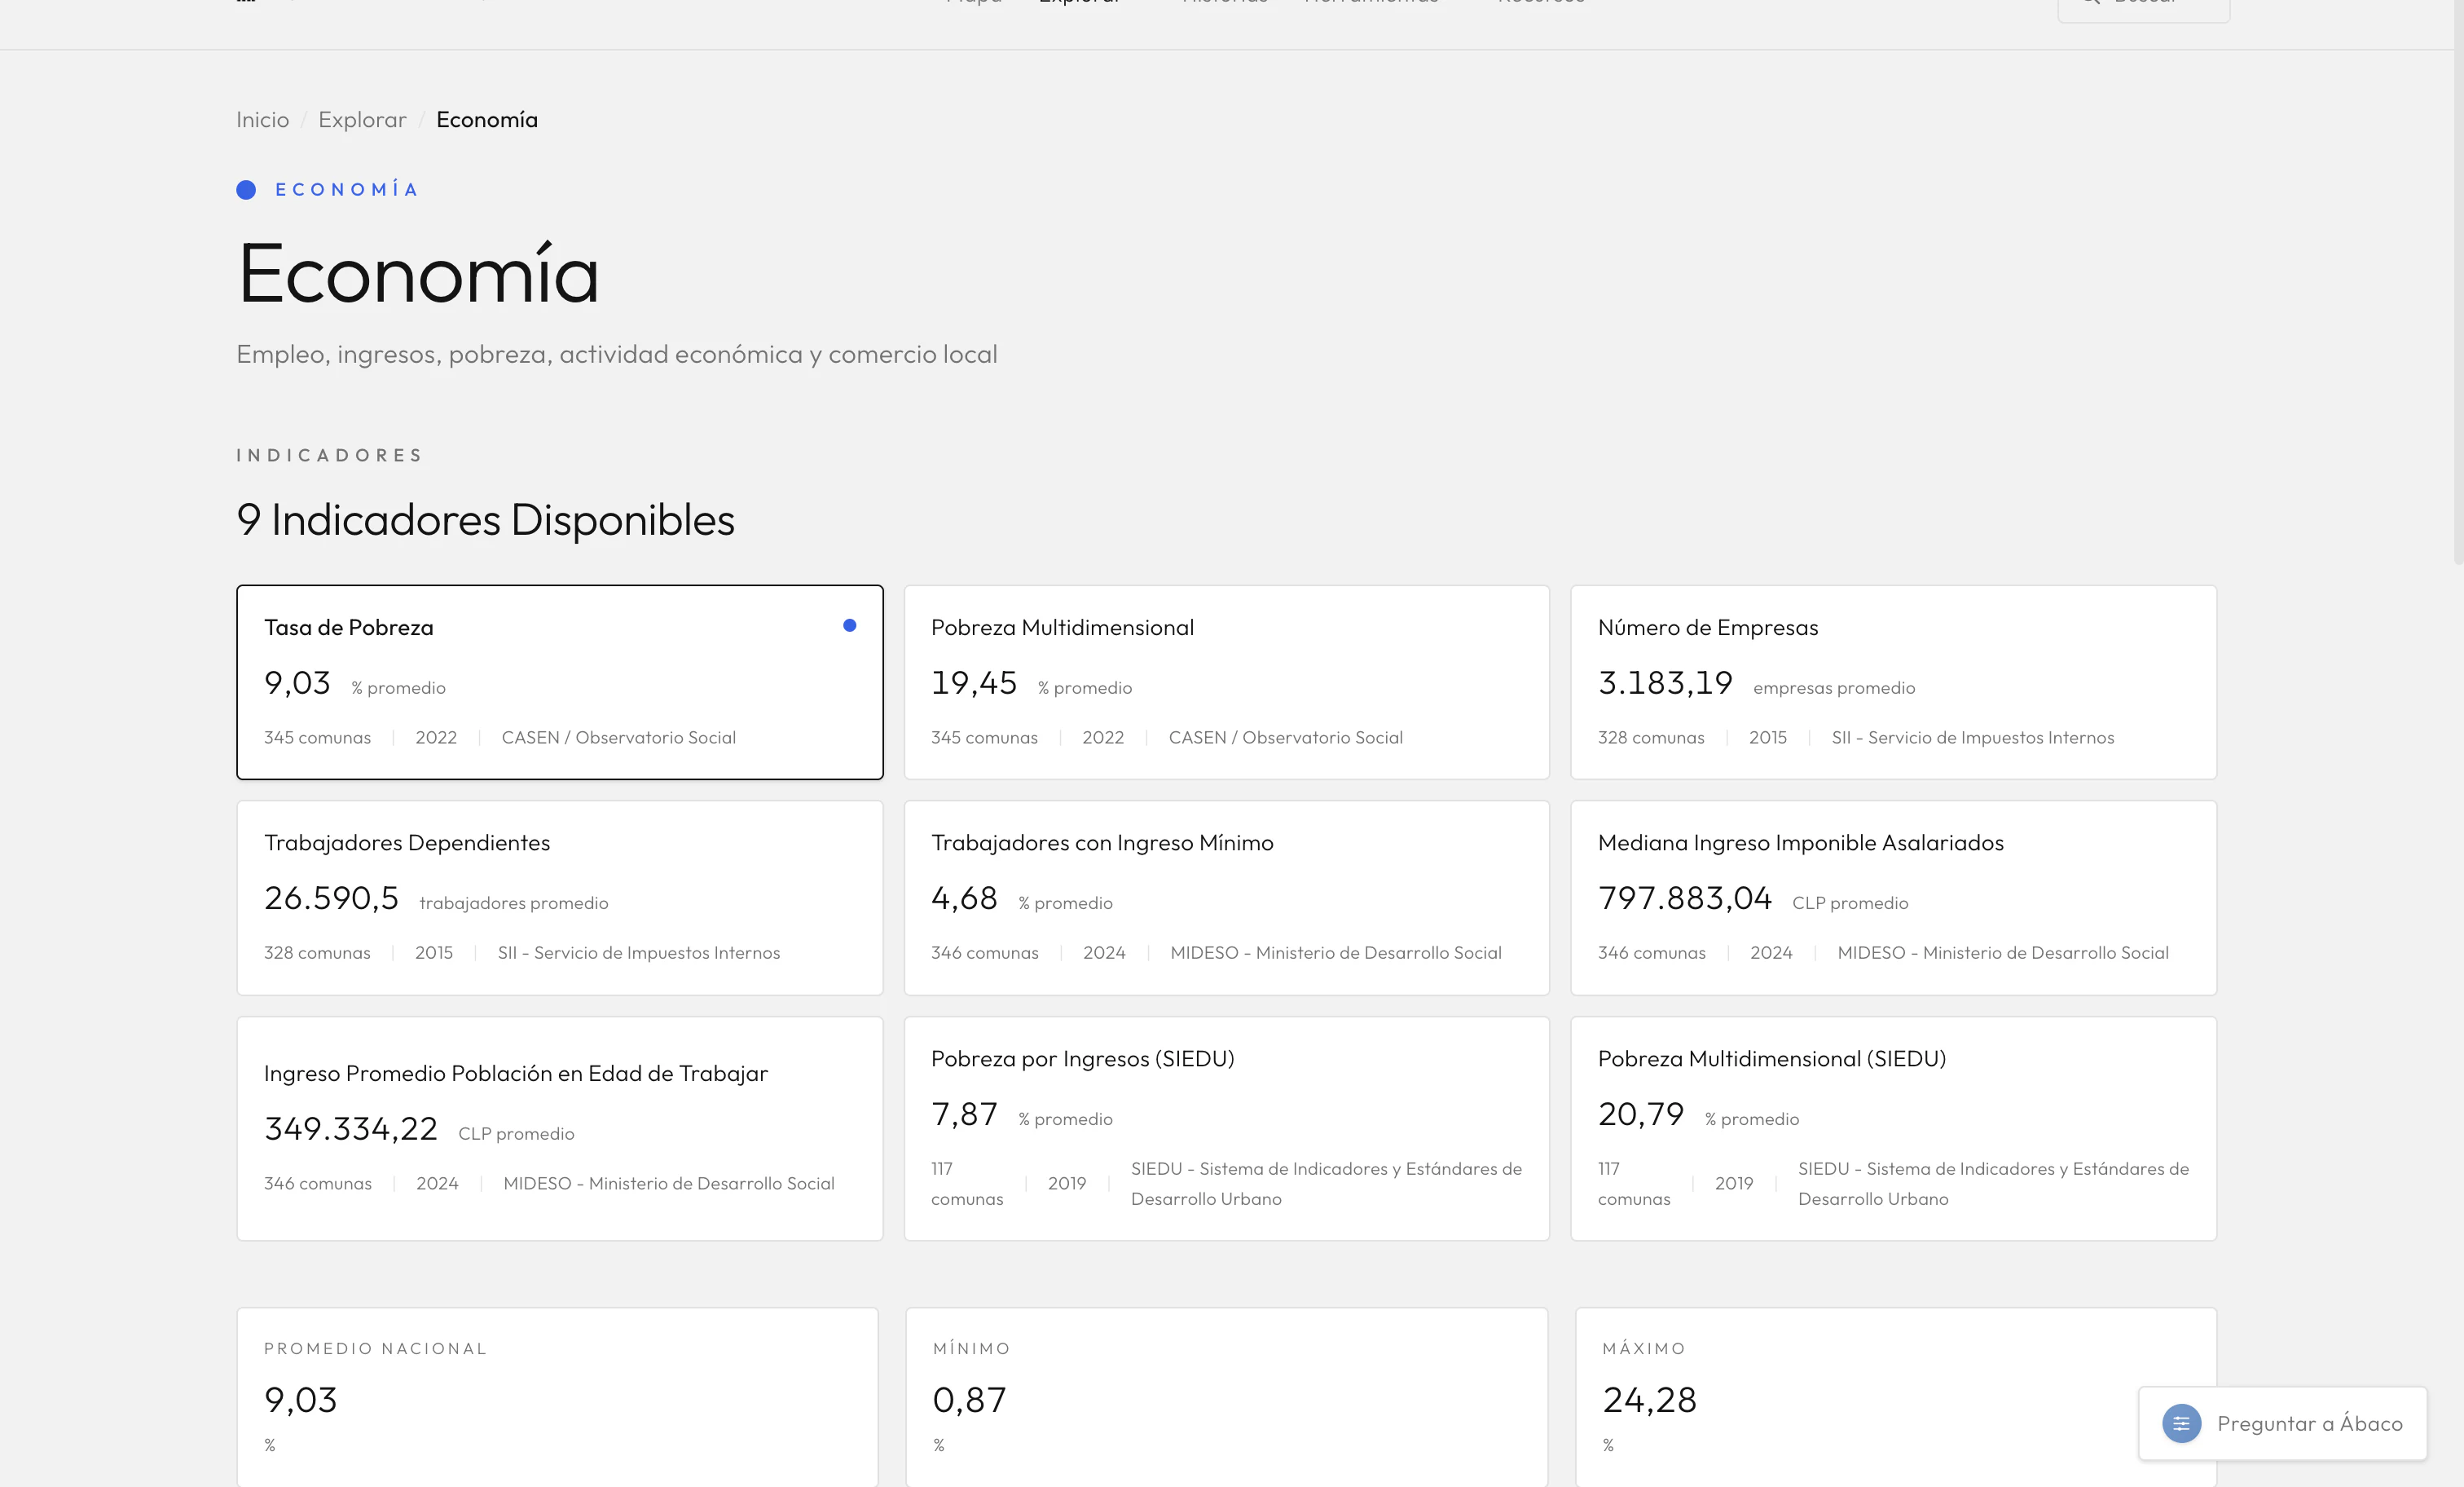This screenshot has height=1487, width=2464.
Task: Choose the Número de Empresas indicator
Action: tap(1893, 682)
